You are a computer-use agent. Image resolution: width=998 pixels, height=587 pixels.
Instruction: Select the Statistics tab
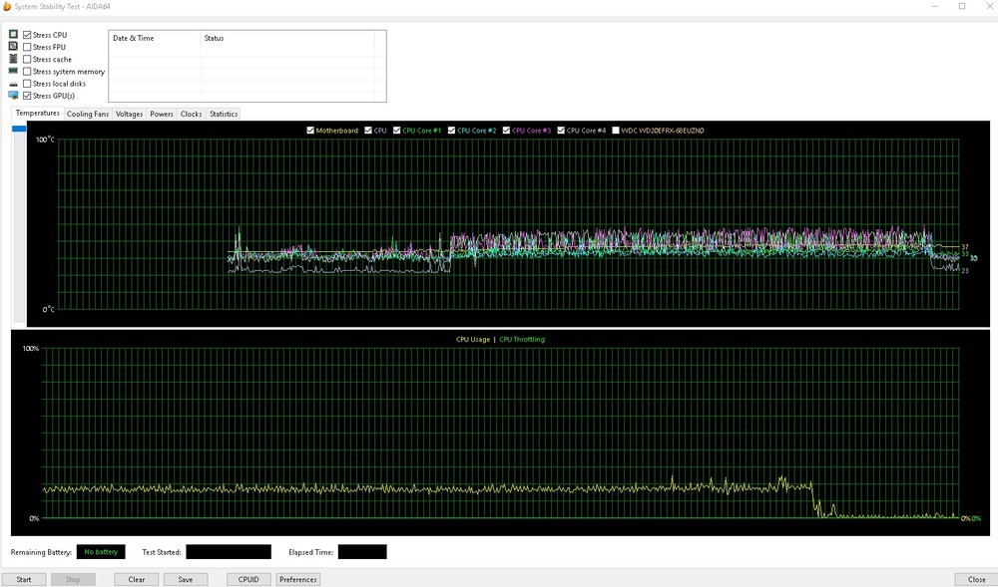click(224, 114)
